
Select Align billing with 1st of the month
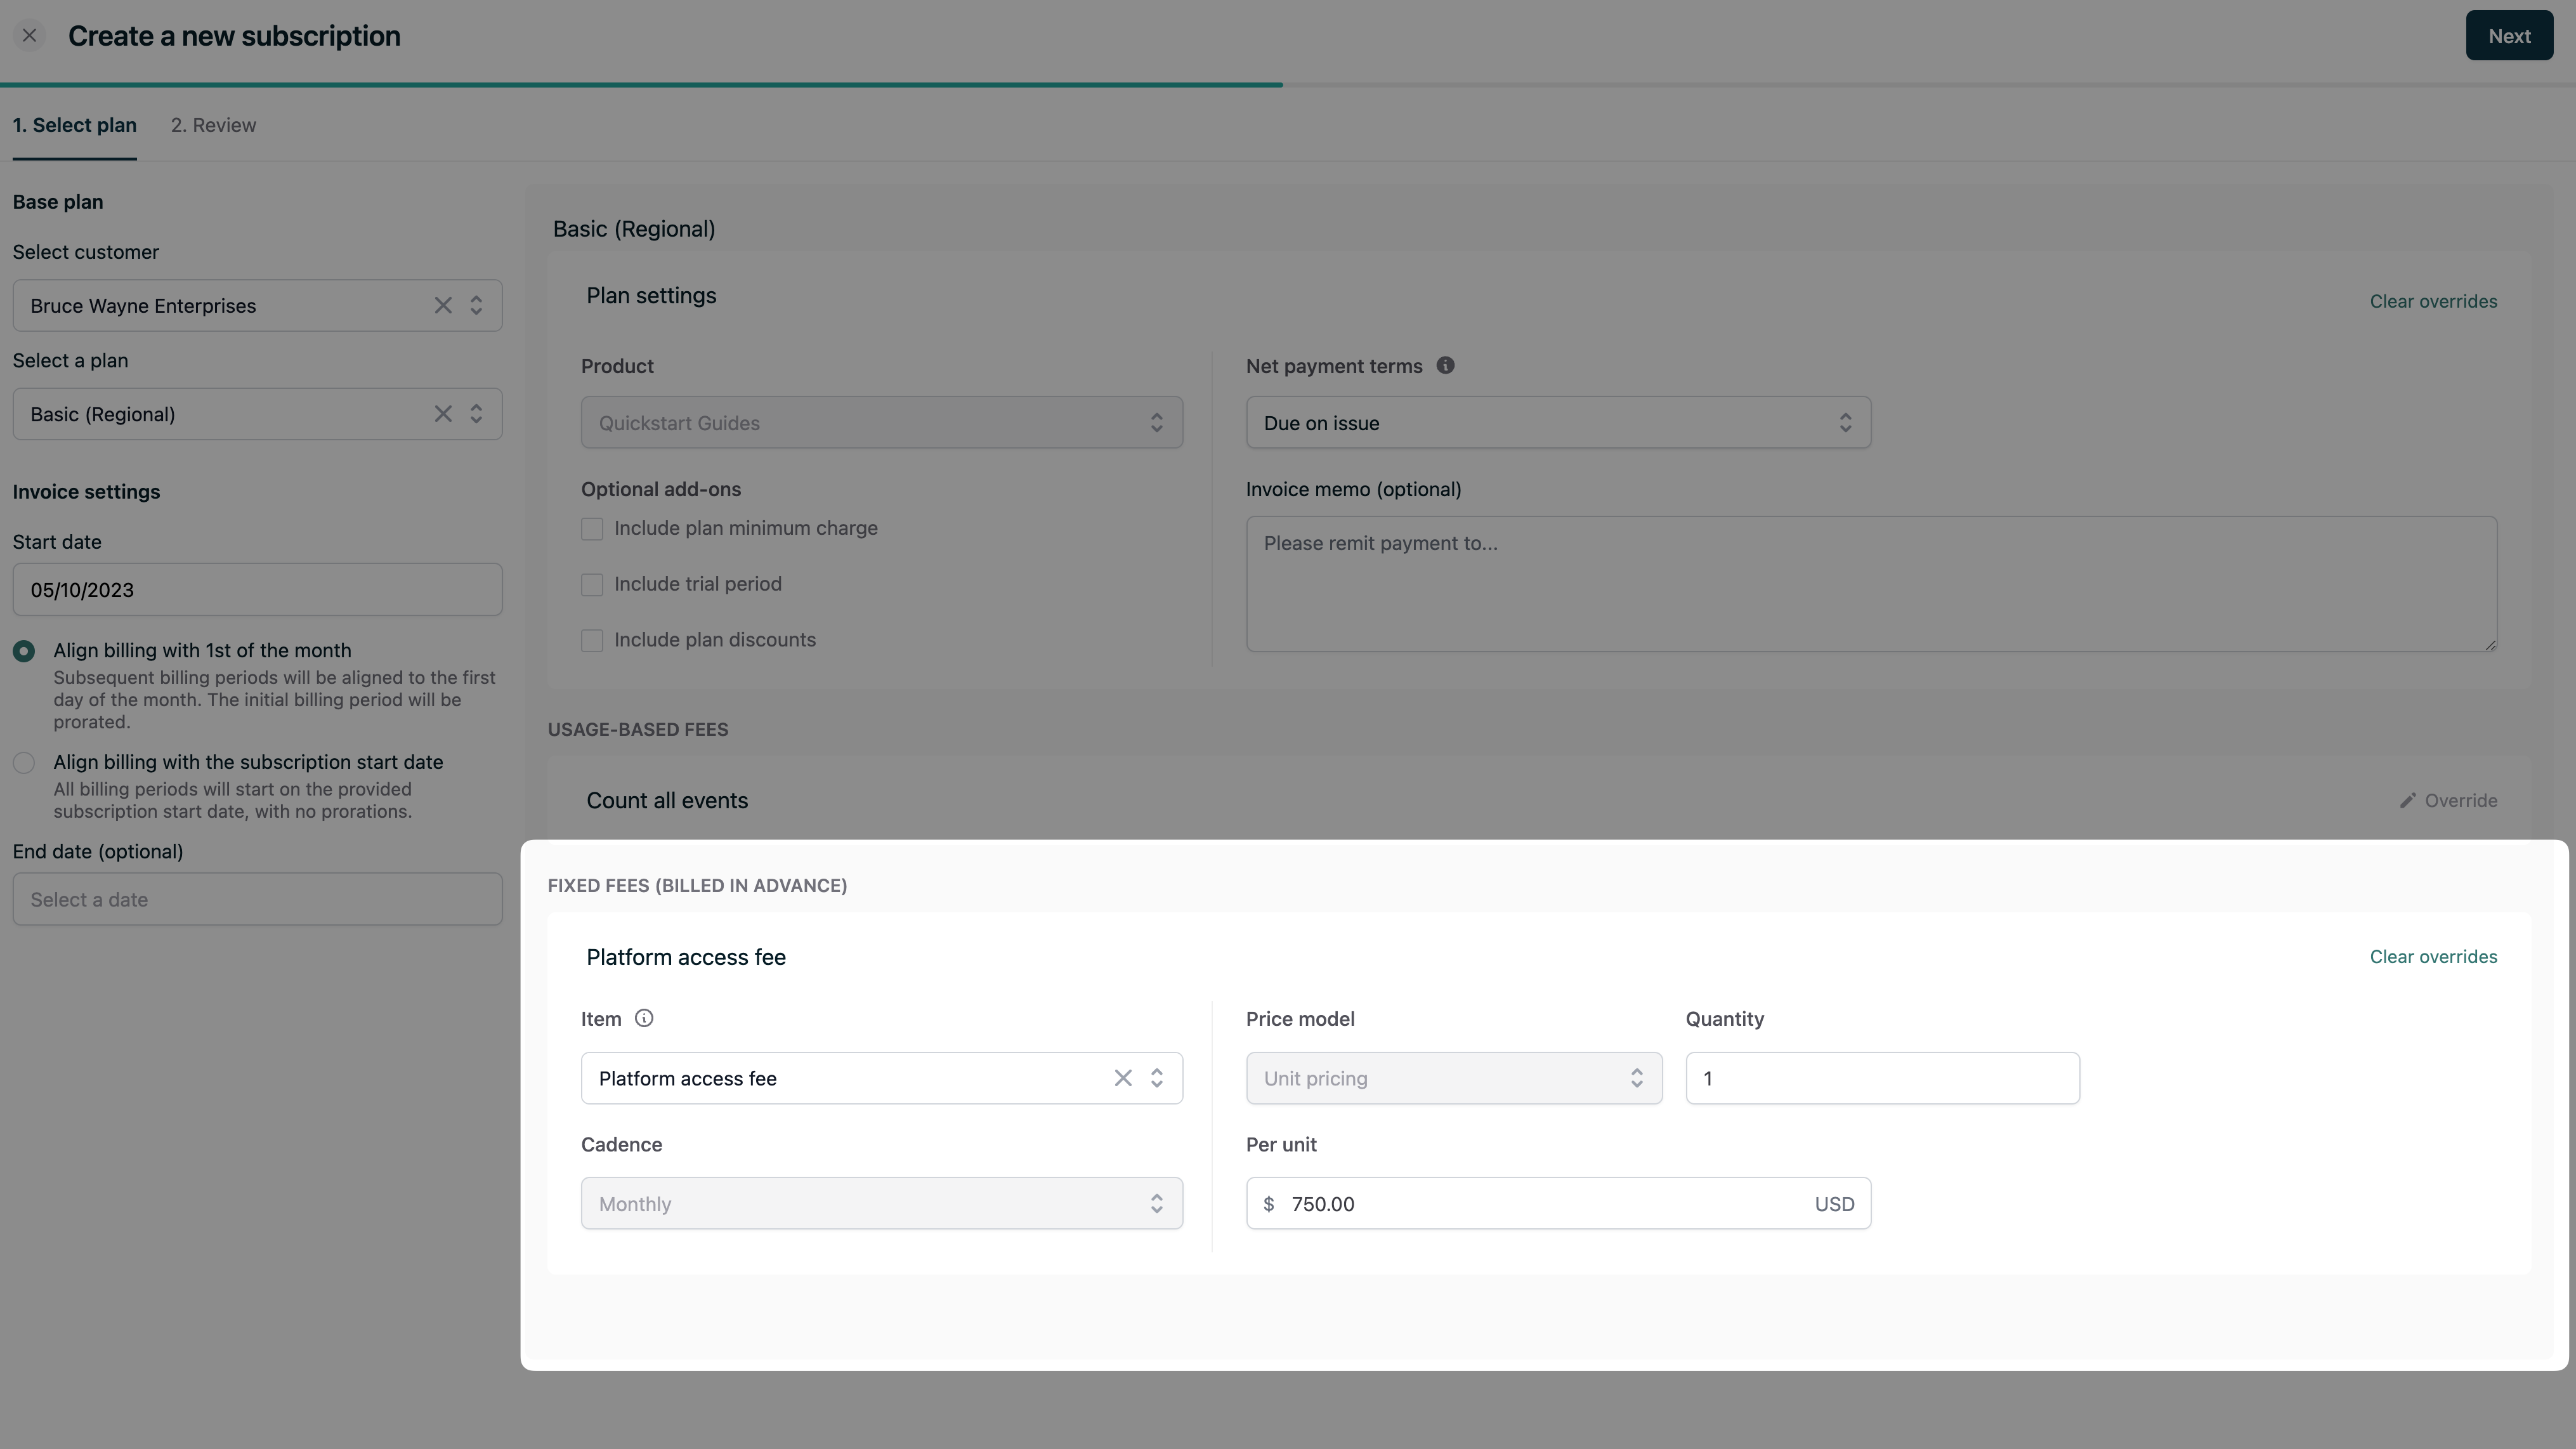tap(24, 652)
